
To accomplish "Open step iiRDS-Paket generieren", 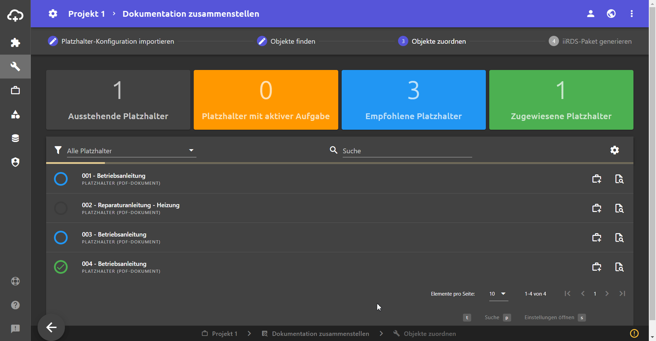I will (590, 41).
